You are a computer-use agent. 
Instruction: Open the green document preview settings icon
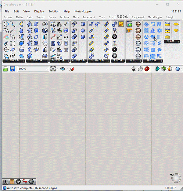coord(163,69)
